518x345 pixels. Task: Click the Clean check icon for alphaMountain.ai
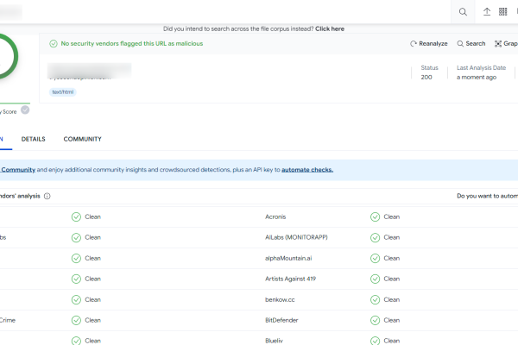(375, 258)
